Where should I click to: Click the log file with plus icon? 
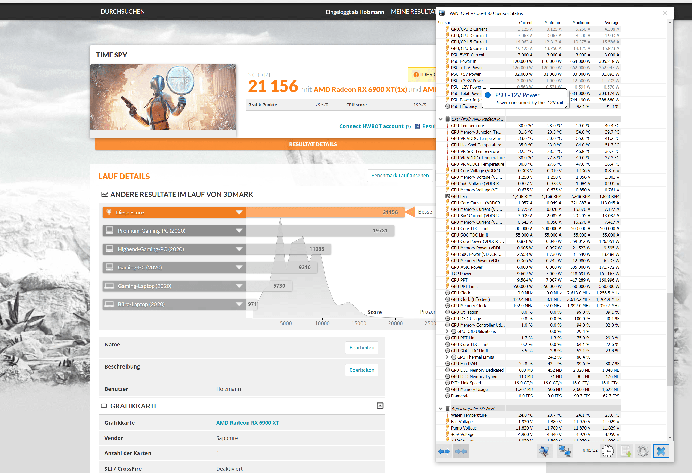pos(625,451)
